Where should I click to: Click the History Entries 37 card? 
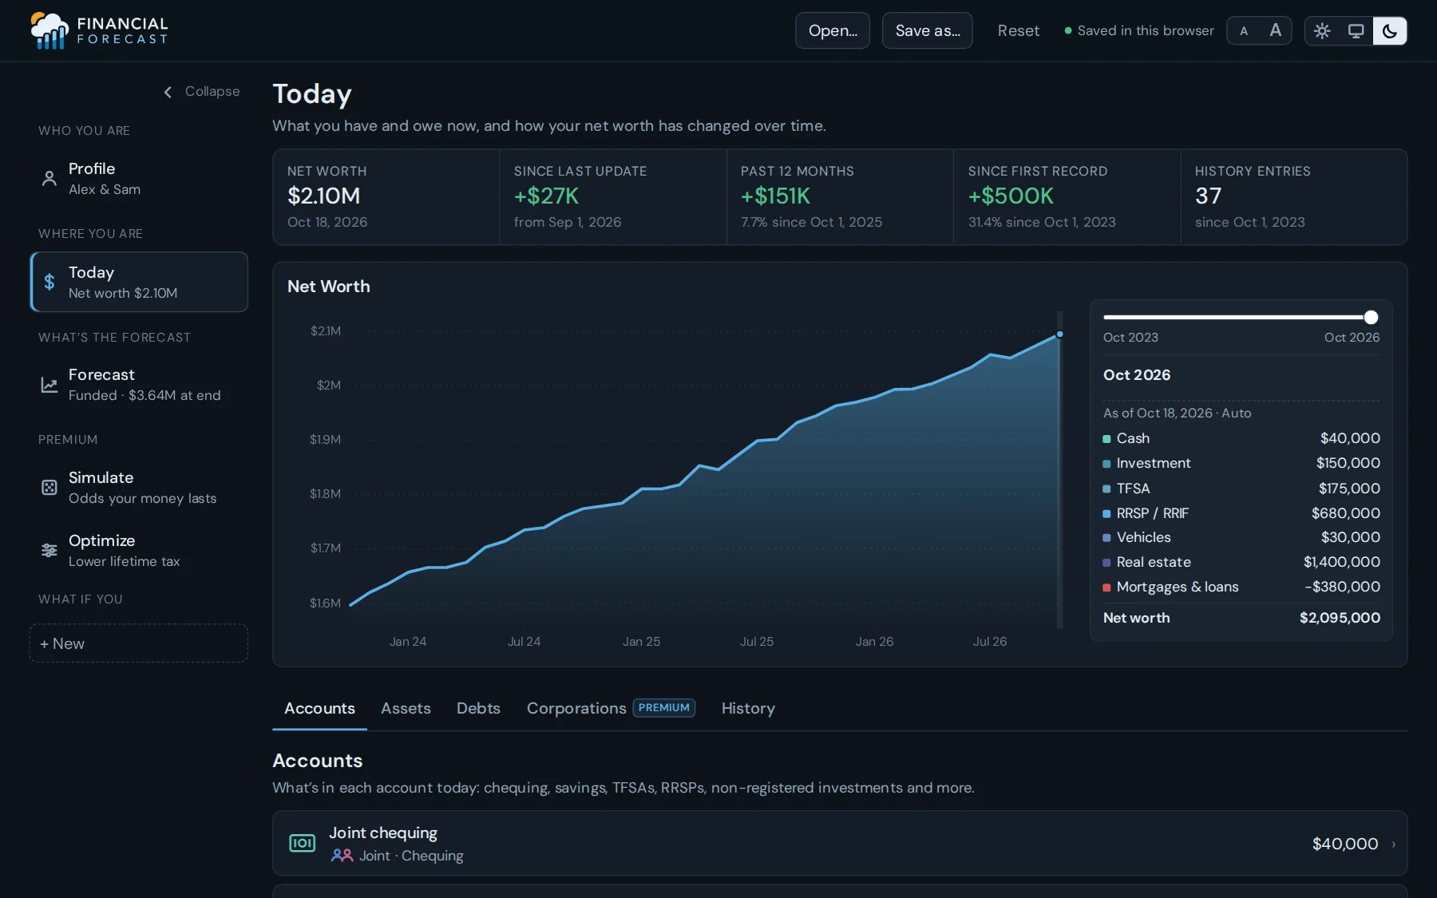pos(1293,196)
